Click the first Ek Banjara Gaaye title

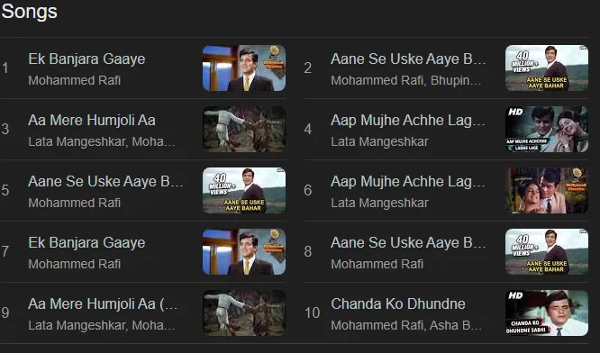pos(86,59)
